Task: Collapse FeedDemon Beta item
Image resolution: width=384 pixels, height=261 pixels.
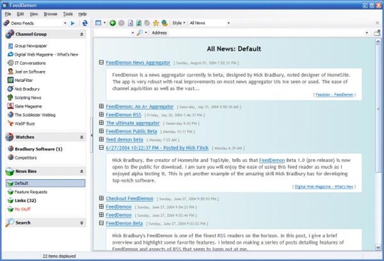Action: pos(102,223)
